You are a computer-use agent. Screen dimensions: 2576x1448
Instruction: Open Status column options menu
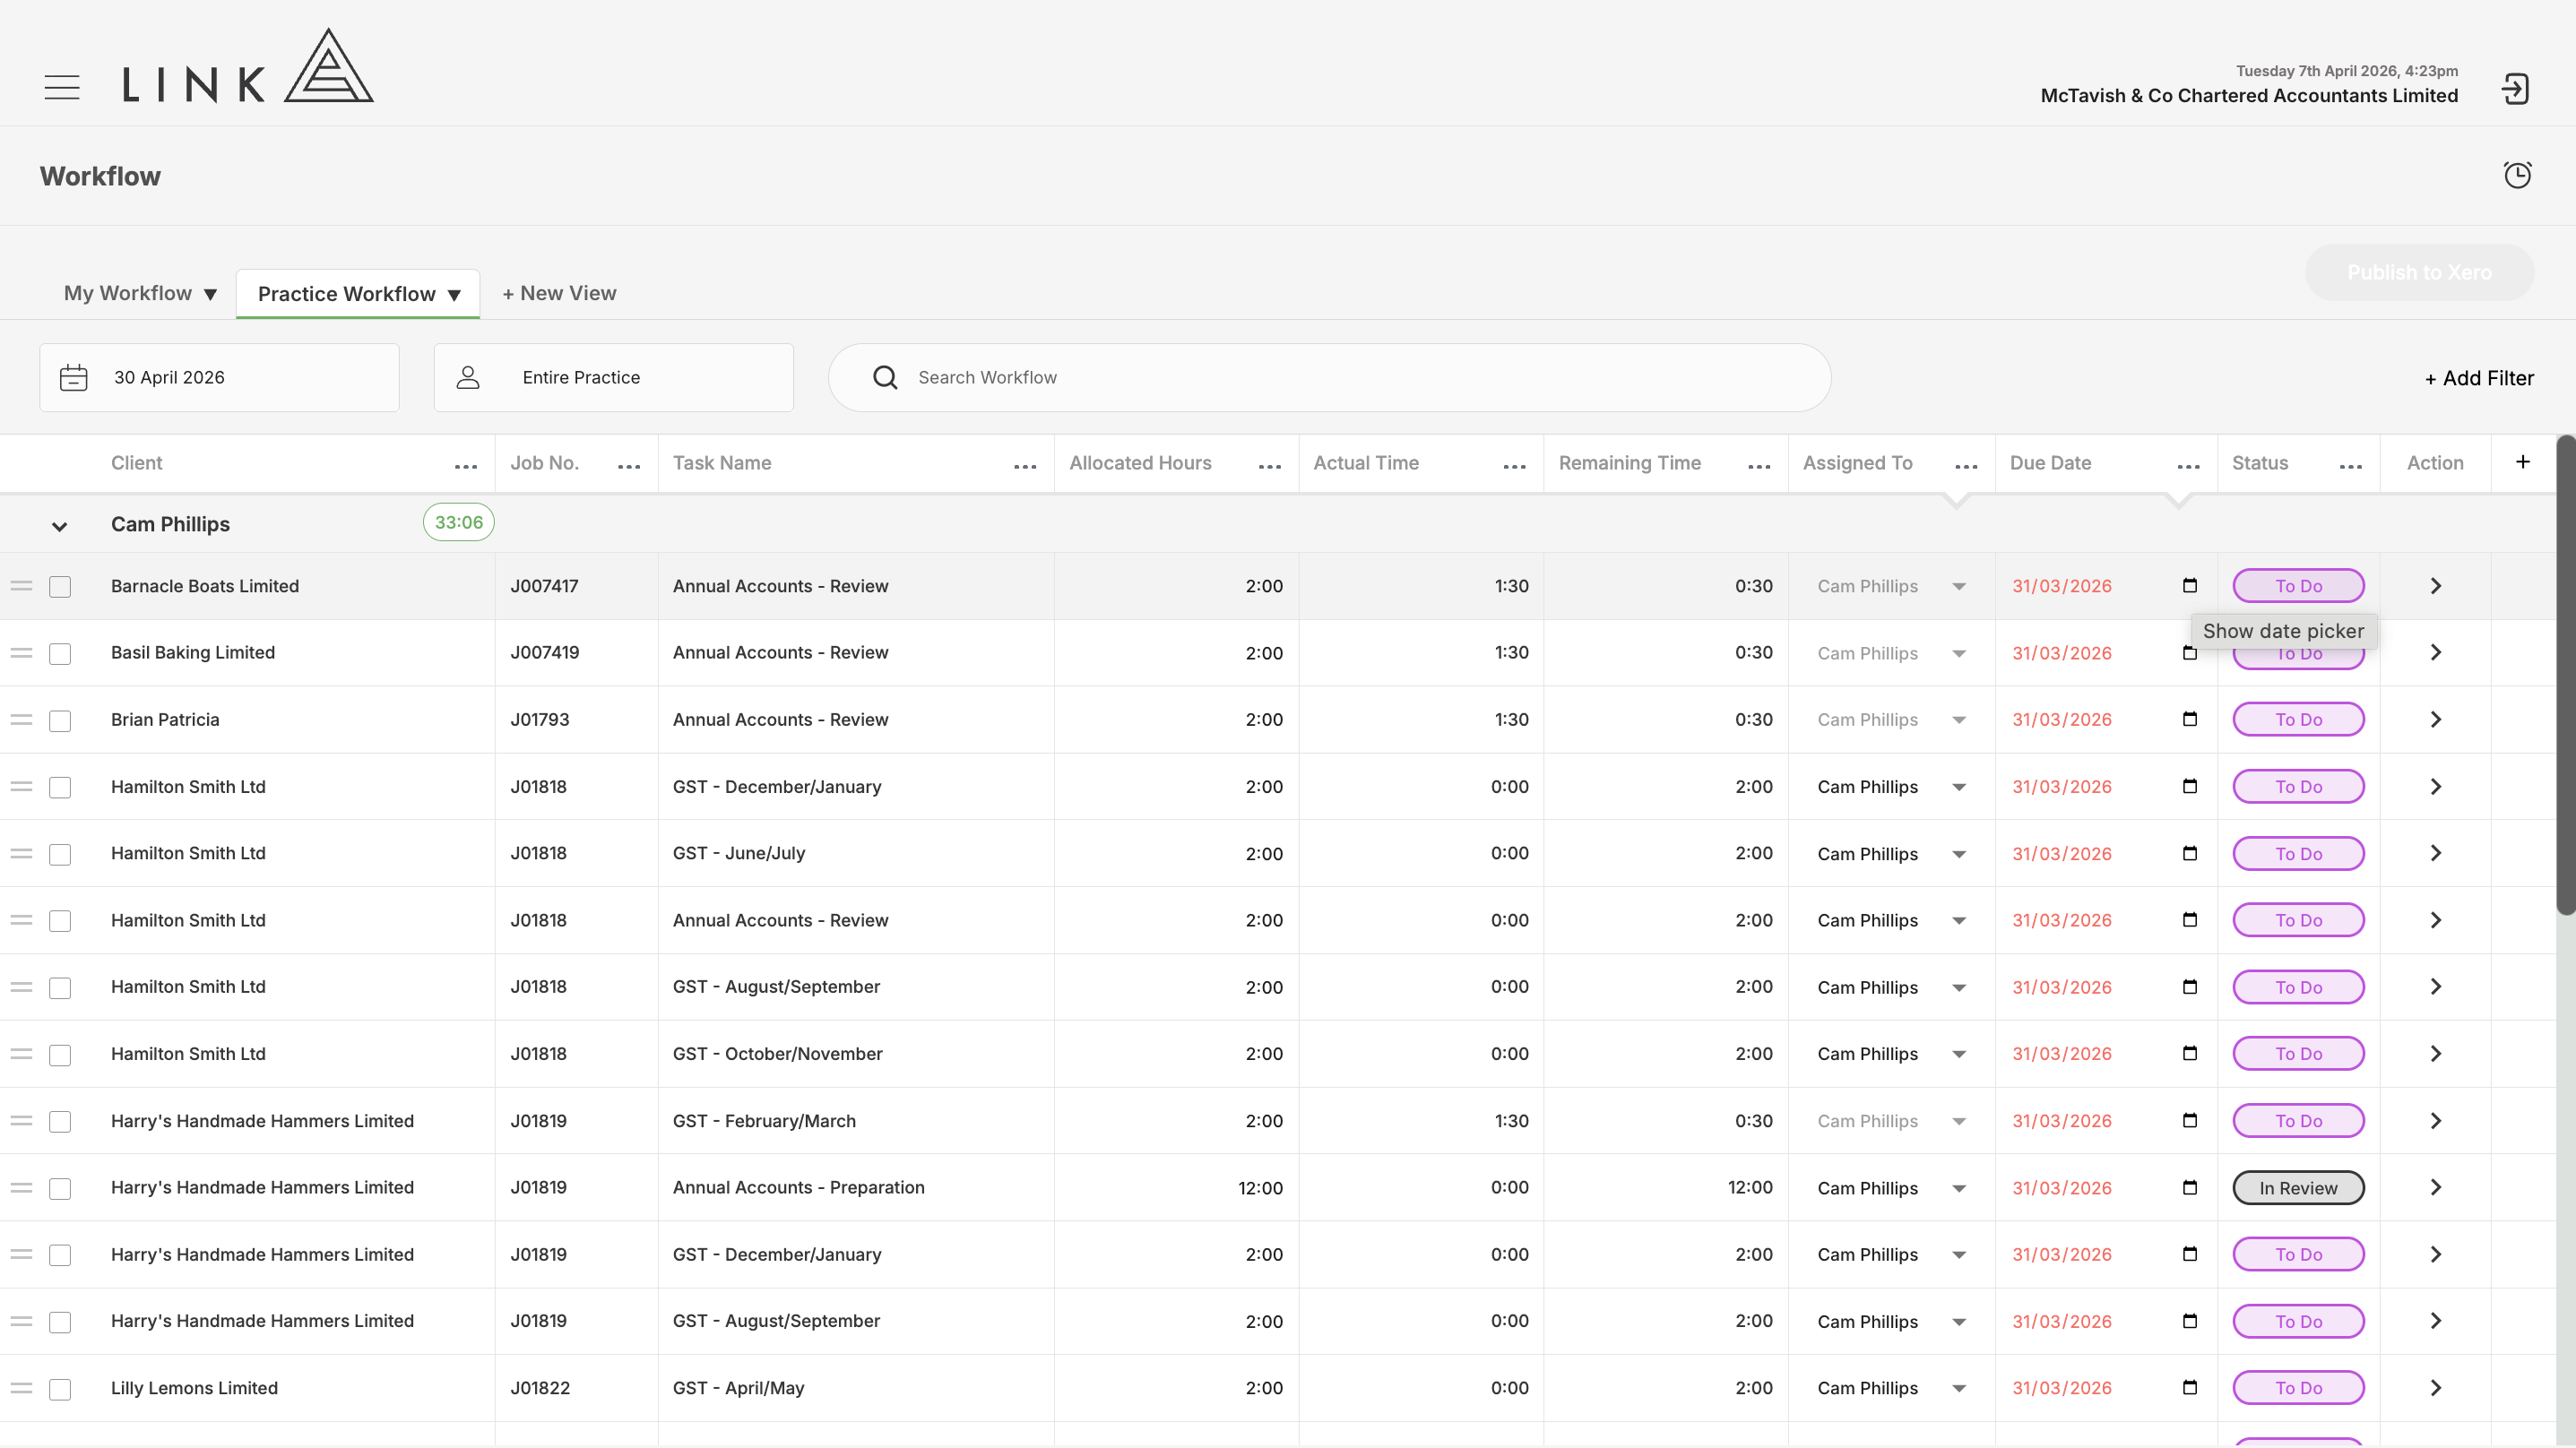(2351, 466)
